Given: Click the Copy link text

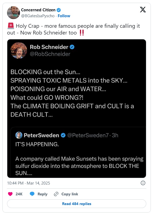Looking at the screenshot, I should pos(70,194).
